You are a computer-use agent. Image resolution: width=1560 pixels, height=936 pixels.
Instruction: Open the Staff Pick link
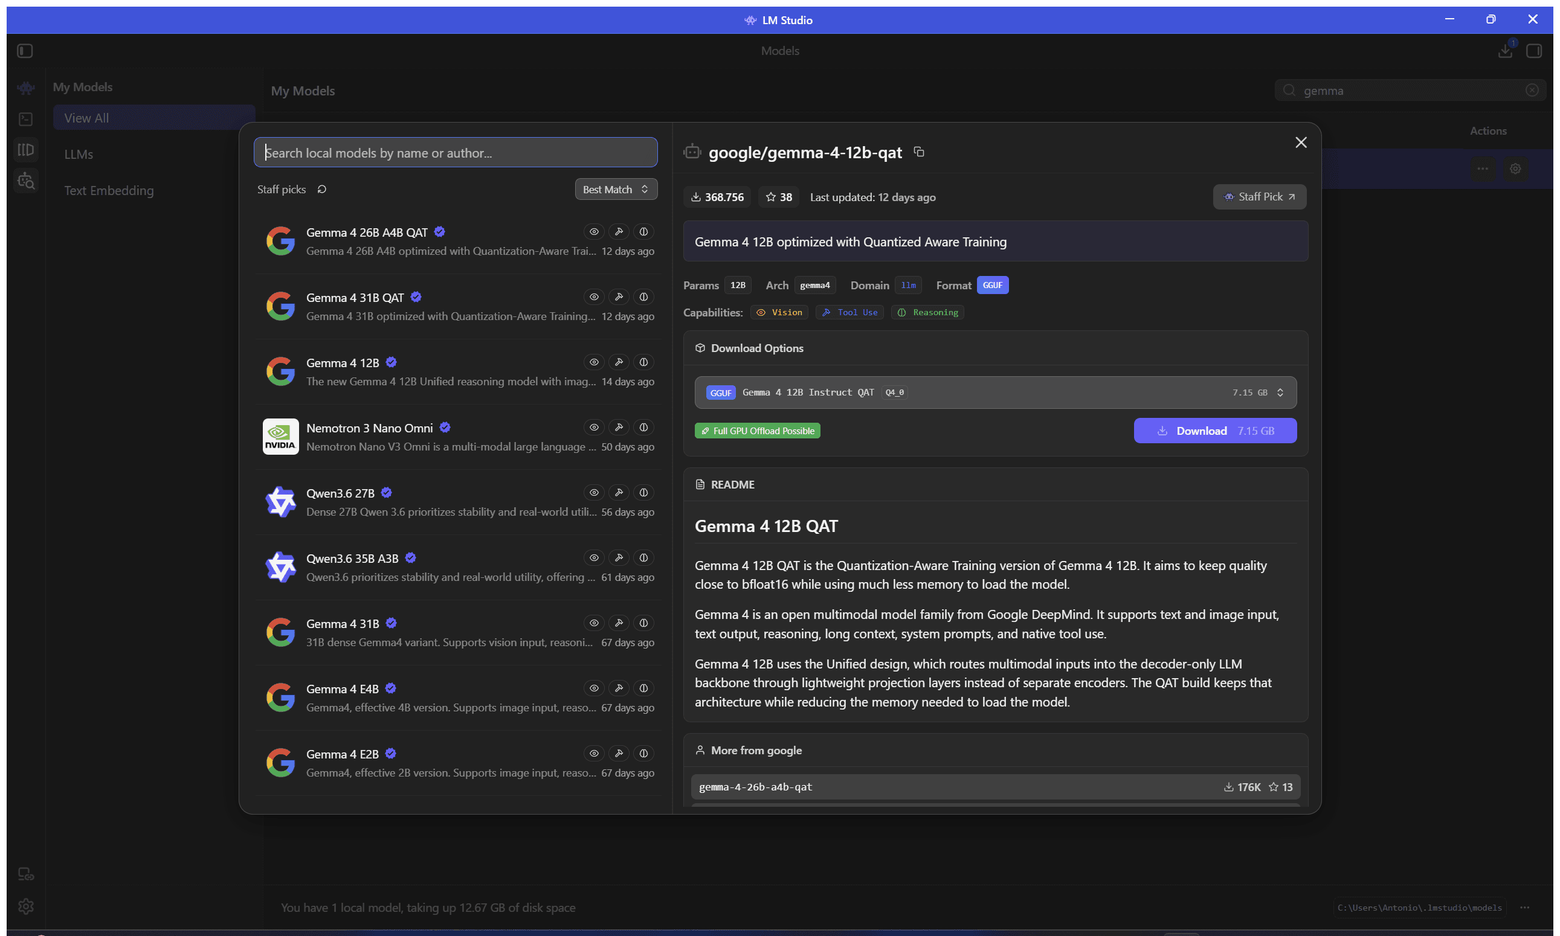click(x=1259, y=197)
